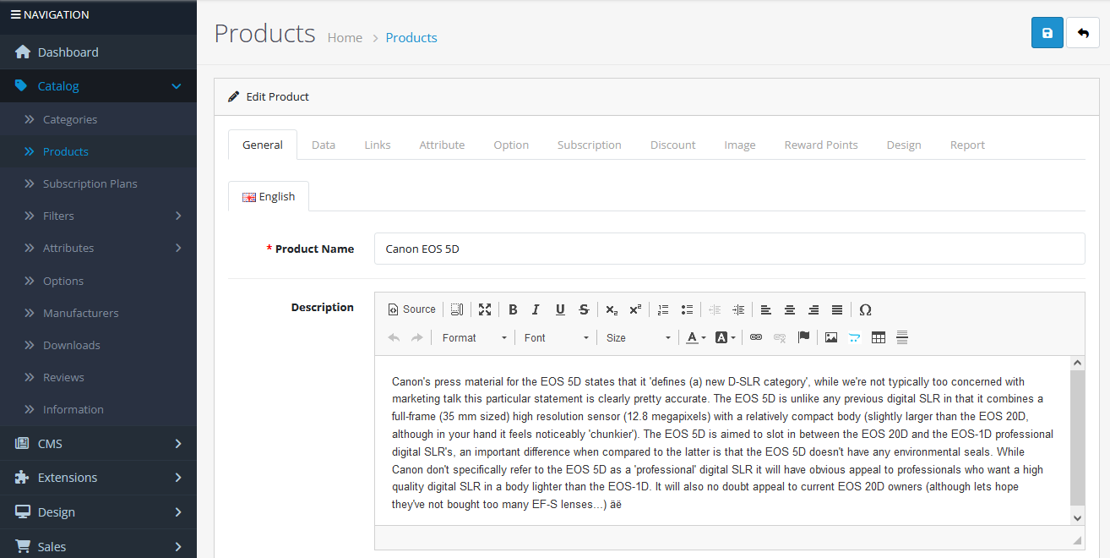Increase indent in editor

pyautogui.click(x=738, y=309)
